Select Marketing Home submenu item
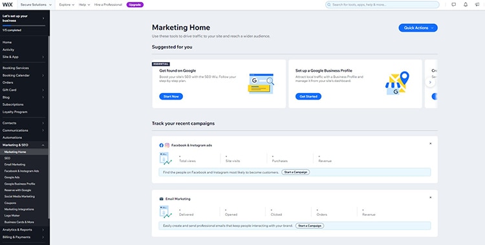This screenshot has width=485, height=245. 23,152
